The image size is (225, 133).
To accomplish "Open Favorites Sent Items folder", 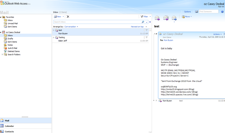I will [12, 27].
